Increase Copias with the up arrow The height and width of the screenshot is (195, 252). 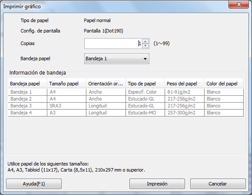145,41
